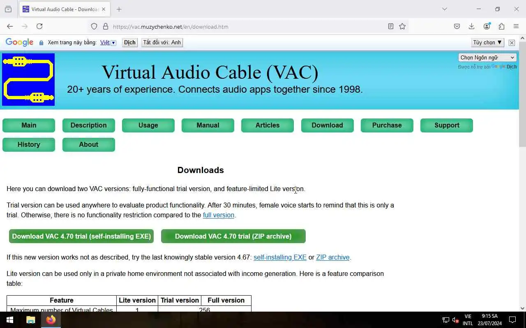Click the Dịch translate button
526x328 pixels.
coord(130,42)
